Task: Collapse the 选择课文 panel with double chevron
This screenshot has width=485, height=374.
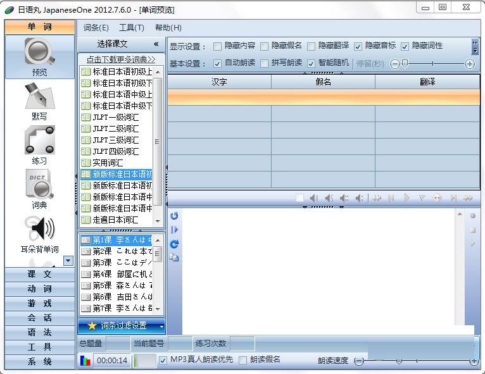Action: tap(156, 44)
